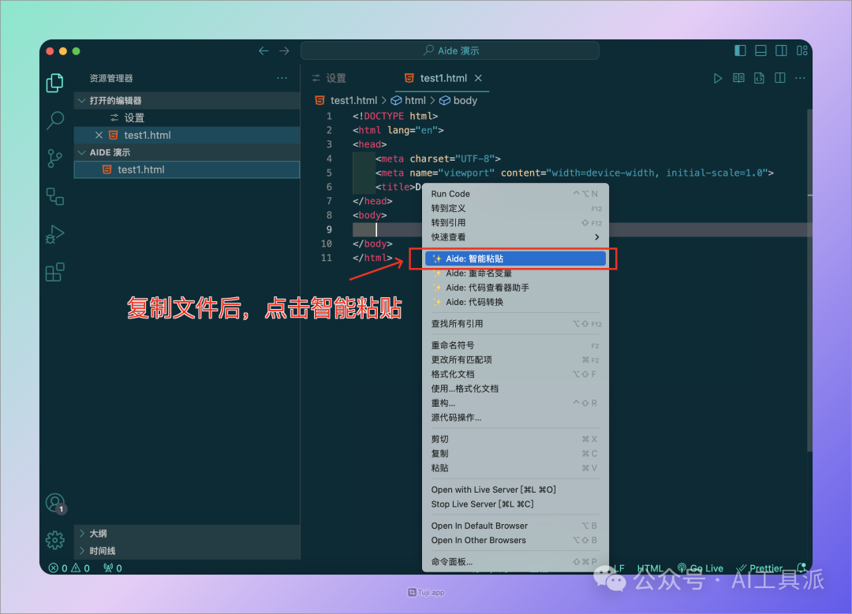Select 使用...格式化文档 menu entry
This screenshot has height=614, width=852.
(x=515, y=389)
